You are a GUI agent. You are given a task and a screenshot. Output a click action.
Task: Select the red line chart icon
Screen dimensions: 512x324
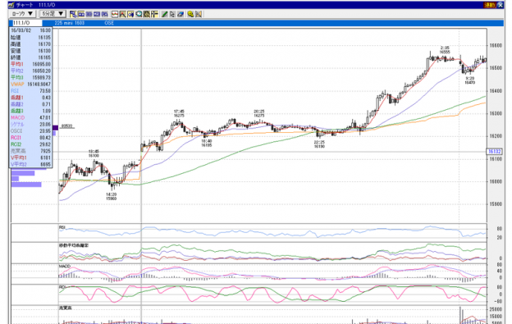115,14
